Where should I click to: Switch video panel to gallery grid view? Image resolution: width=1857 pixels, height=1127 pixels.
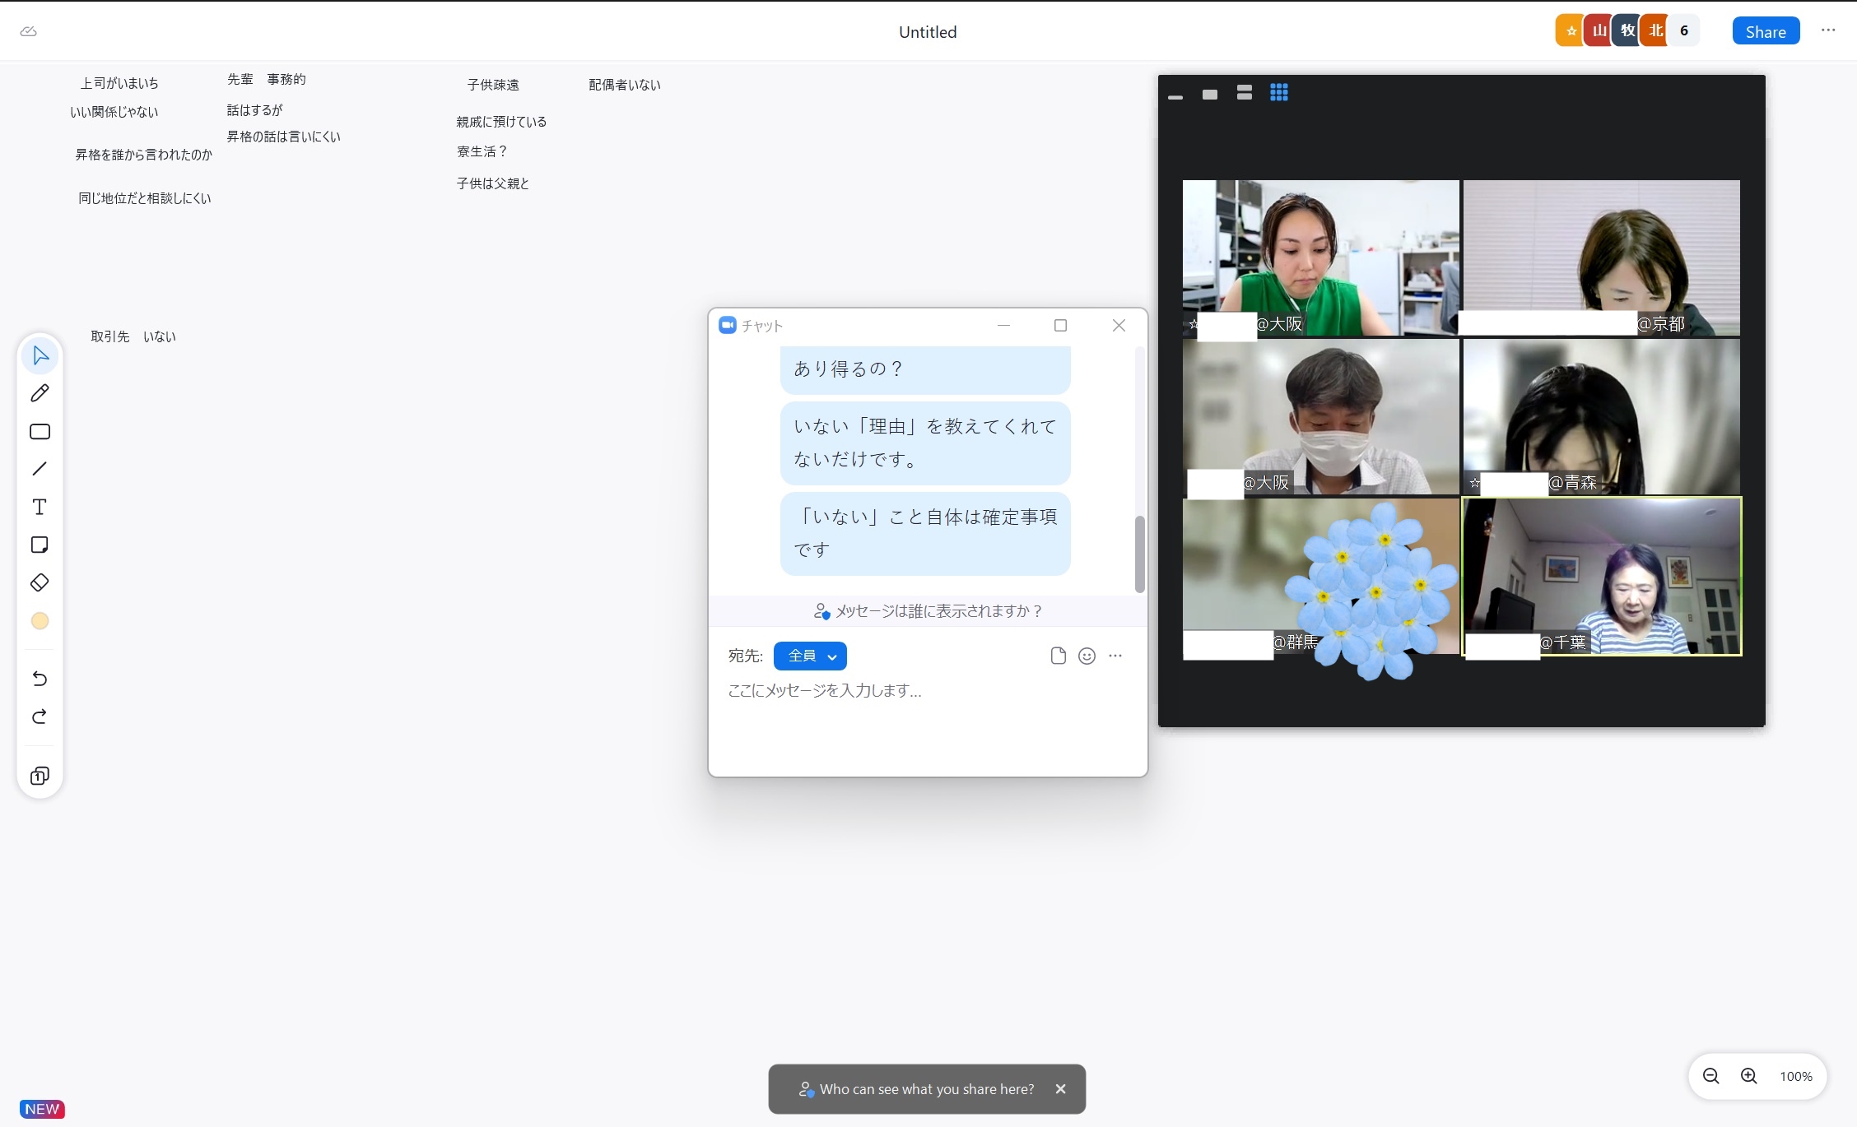pos(1278,93)
